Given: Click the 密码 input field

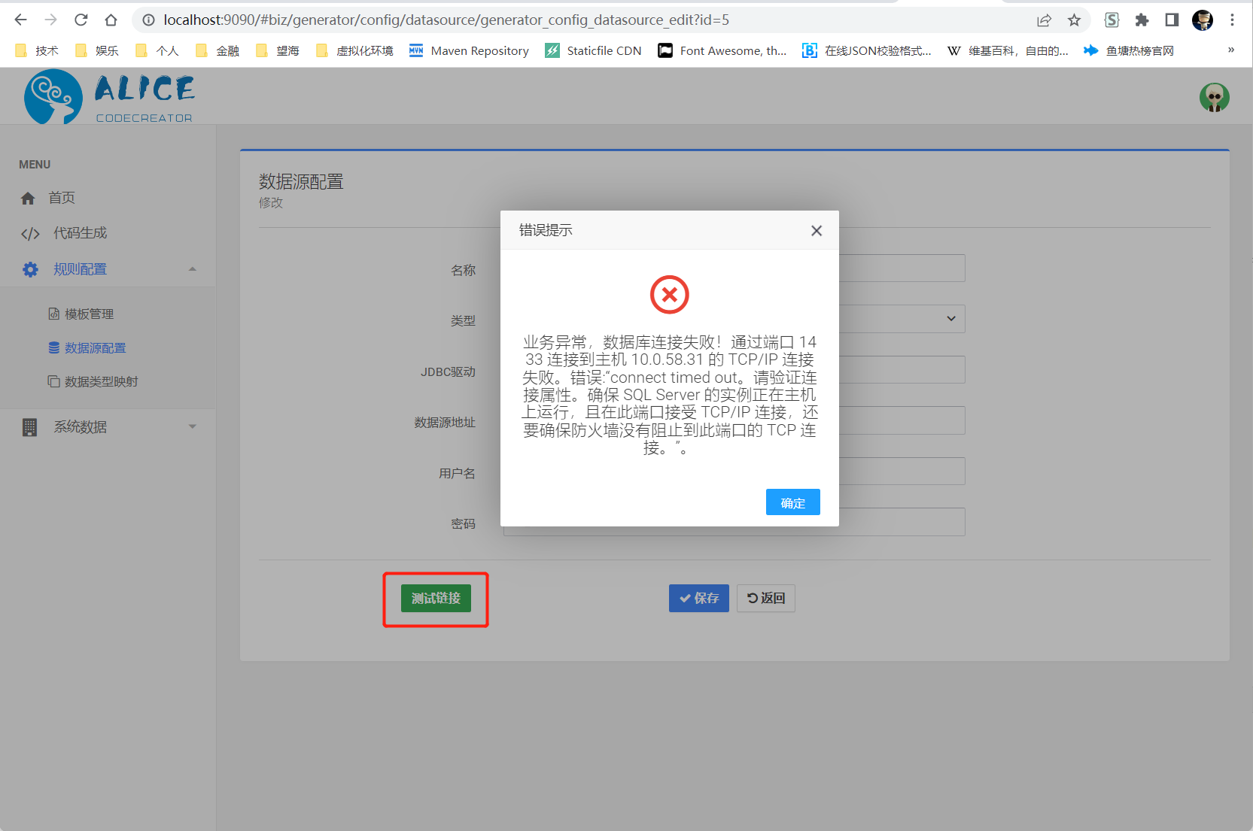Looking at the screenshot, I should click(x=734, y=522).
